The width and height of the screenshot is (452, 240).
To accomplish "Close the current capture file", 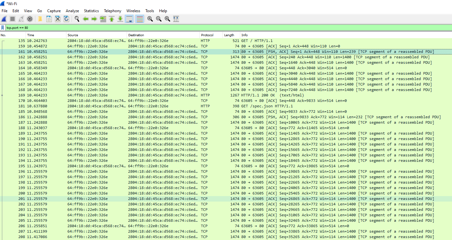I will pyautogui.click(x=57, y=19).
